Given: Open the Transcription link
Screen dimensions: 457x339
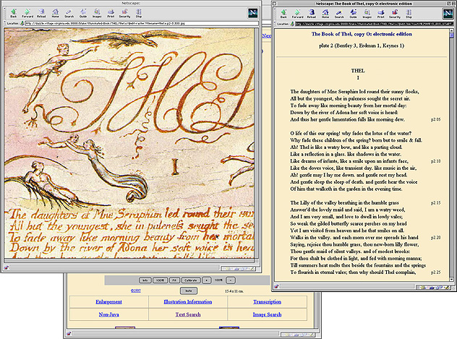Looking at the screenshot, I should pos(267,301).
